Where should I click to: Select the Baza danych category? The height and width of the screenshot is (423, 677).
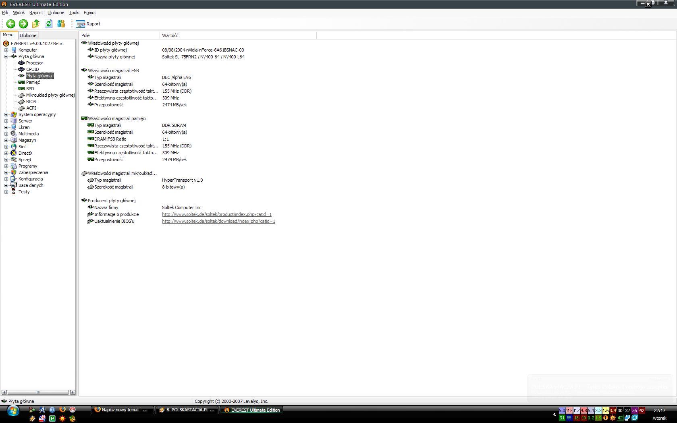31,185
